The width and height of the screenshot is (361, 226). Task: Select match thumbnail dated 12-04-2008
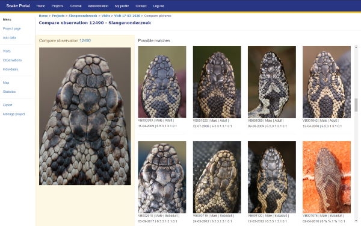327,82
